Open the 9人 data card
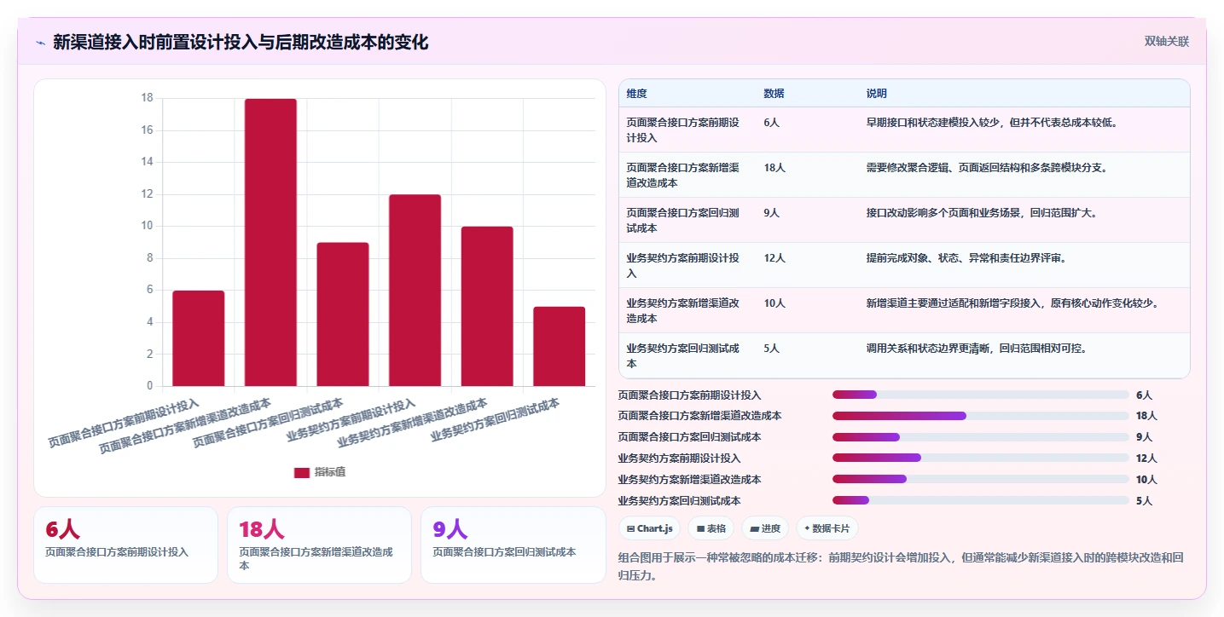The width and height of the screenshot is (1224, 617). tap(513, 545)
